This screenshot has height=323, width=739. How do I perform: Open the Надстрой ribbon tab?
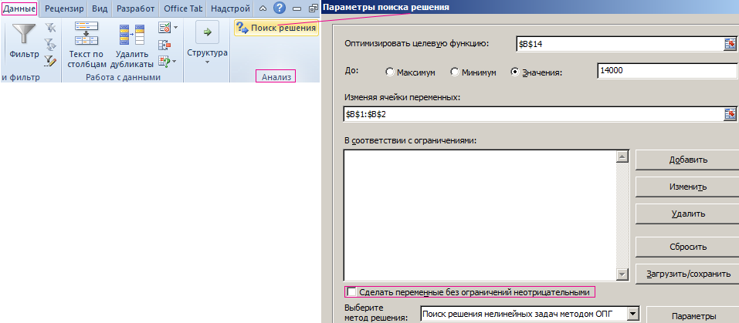[x=230, y=8]
